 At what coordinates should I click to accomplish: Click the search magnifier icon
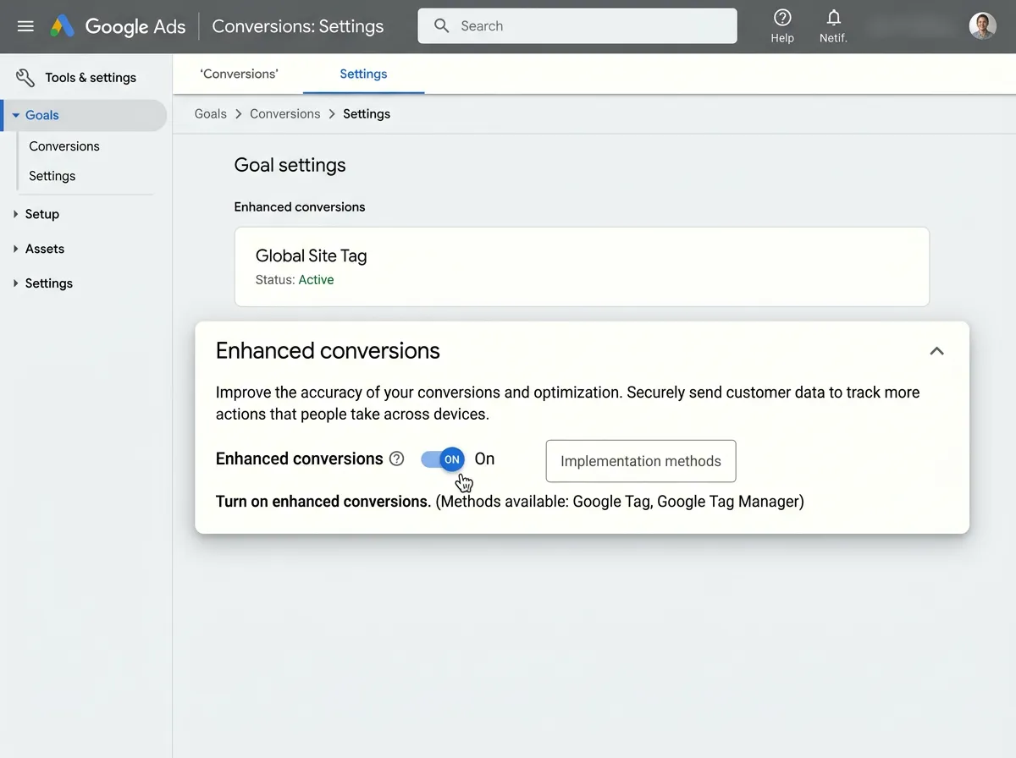441,25
